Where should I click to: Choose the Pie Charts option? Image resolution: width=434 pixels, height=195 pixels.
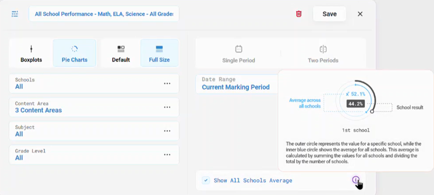(75, 53)
